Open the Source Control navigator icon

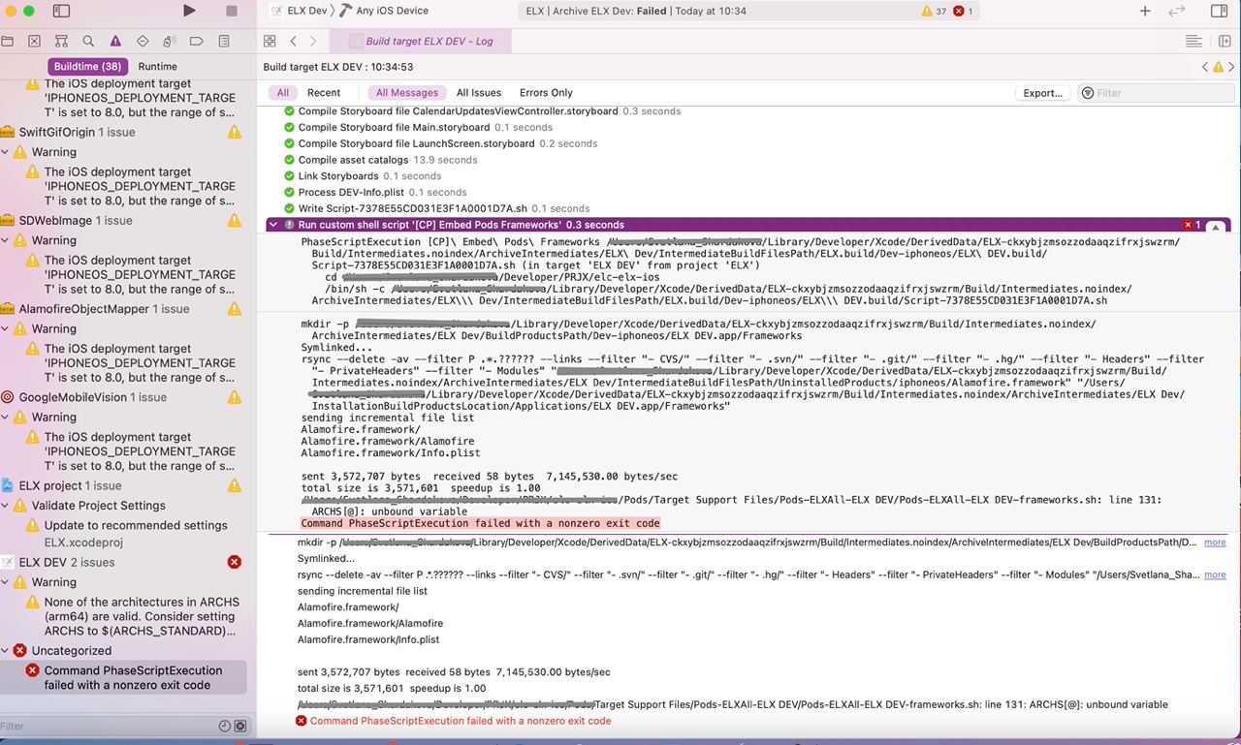35,42
